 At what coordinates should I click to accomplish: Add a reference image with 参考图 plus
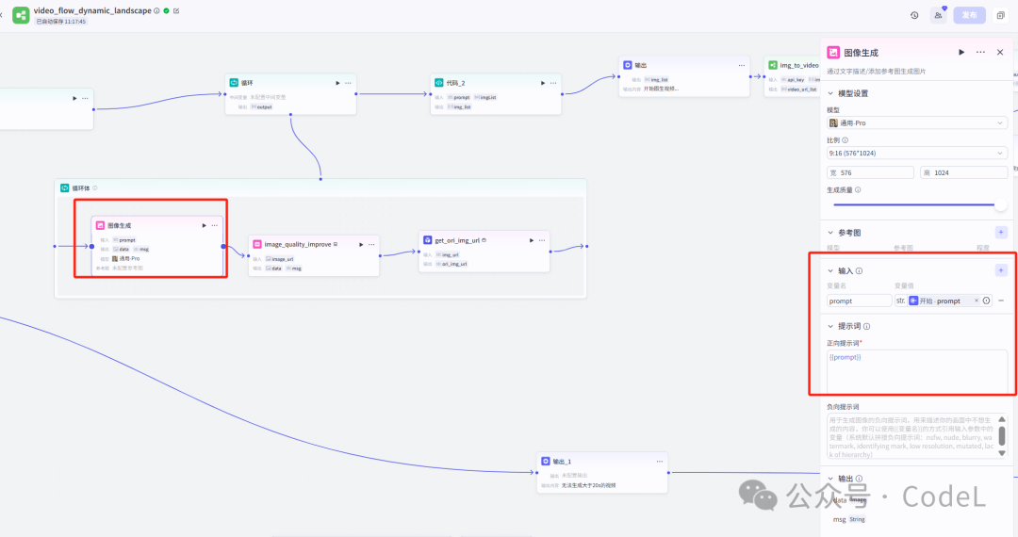1001,232
